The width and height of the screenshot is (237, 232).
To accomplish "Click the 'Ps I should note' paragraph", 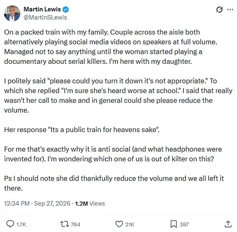I will pos(114,183).
